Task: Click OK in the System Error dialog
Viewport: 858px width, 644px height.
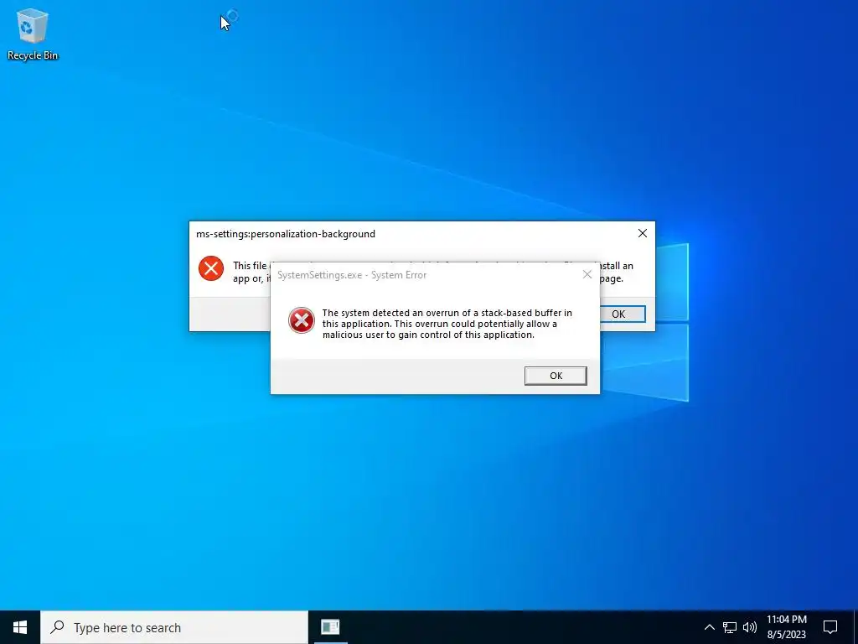Action: [556, 376]
